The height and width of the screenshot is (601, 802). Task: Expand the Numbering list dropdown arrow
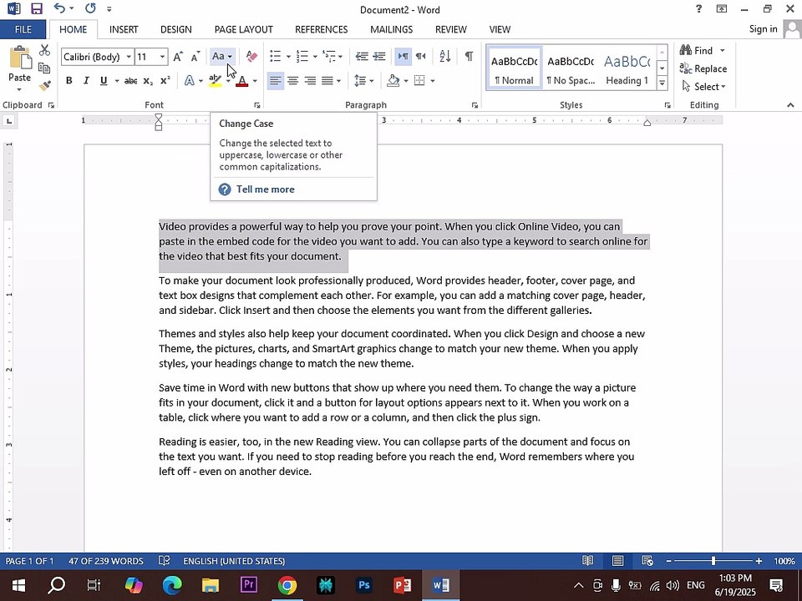(315, 56)
